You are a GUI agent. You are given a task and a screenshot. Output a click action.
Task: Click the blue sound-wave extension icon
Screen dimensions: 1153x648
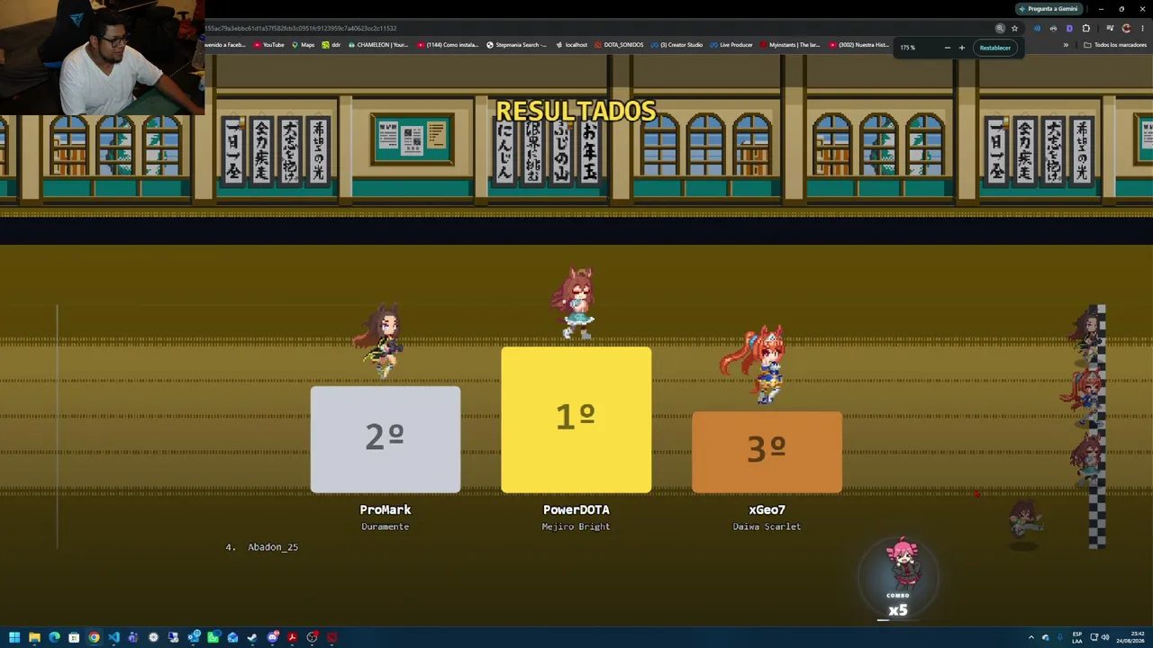coord(1037,28)
